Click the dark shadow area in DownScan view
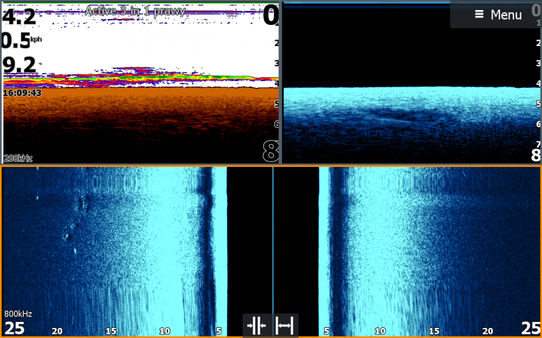Image resolution: width=542 pixels, height=338 pixels. point(400,116)
